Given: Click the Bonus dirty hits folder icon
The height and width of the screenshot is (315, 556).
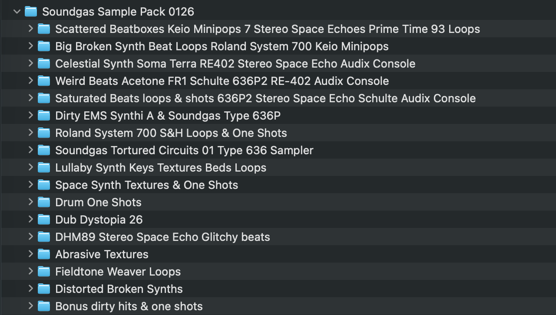Looking at the screenshot, I should [x=44, y=306].
